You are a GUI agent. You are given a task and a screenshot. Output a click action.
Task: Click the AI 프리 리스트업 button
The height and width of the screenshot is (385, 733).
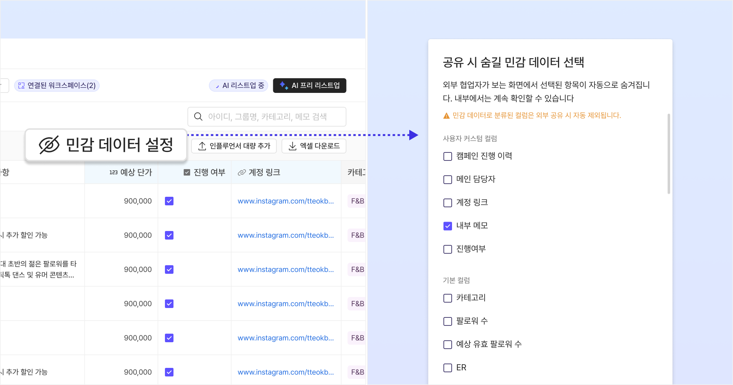pyautogui.click(x=309, y=86)
